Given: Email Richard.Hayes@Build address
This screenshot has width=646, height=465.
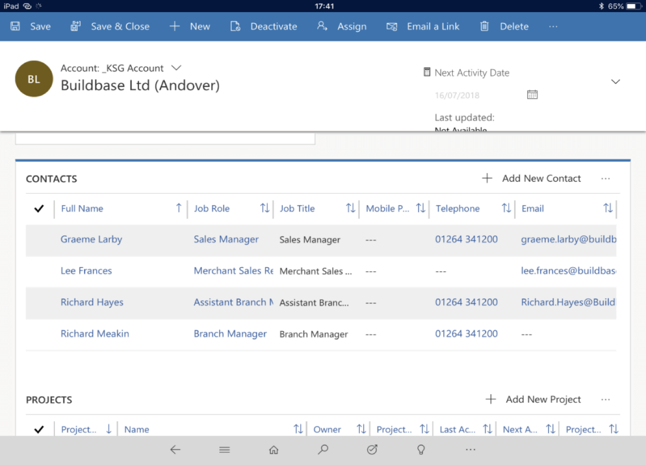Looking at the screenshot, I should (x=568, y=302).
